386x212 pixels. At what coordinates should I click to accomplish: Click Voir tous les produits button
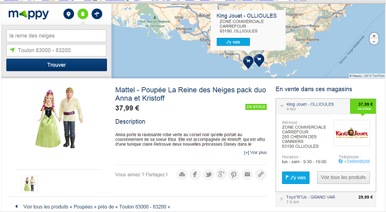[344, 177]
